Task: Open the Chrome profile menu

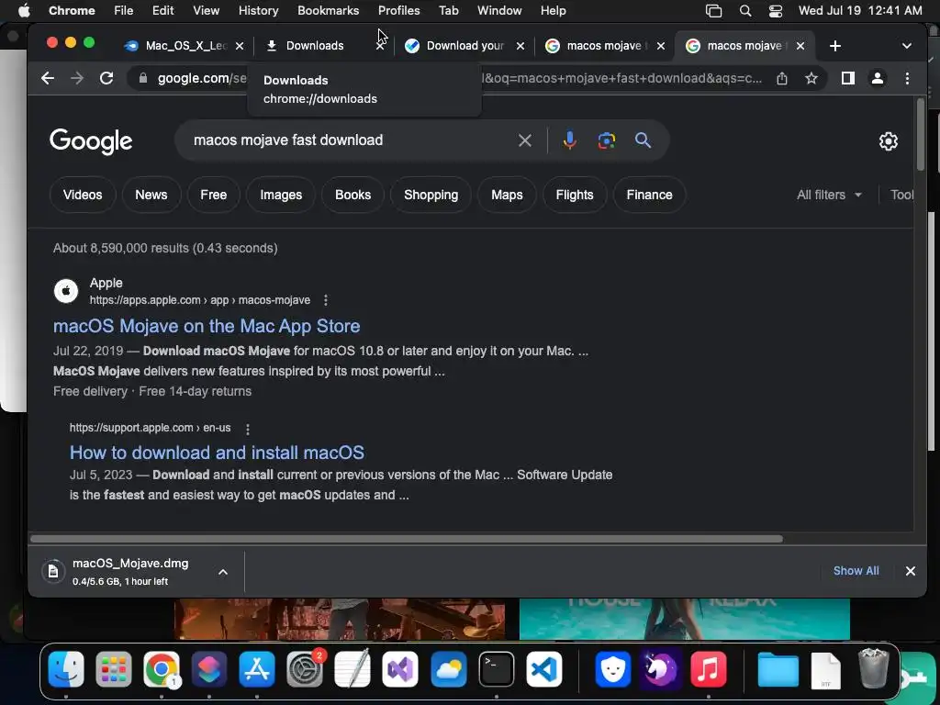Action: [877, 78]
